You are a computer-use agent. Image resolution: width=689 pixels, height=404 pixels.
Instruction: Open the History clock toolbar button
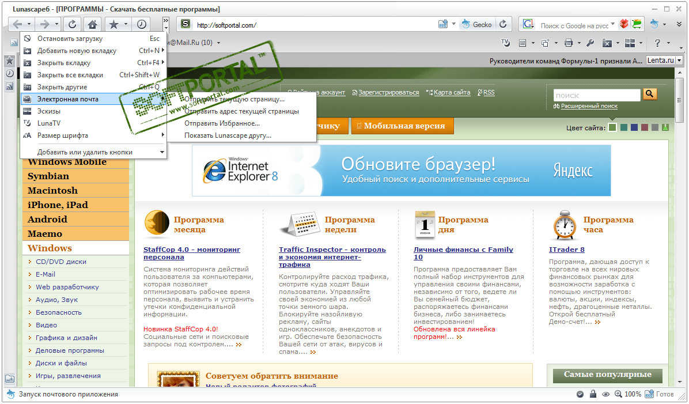click(x=142, y=24)
